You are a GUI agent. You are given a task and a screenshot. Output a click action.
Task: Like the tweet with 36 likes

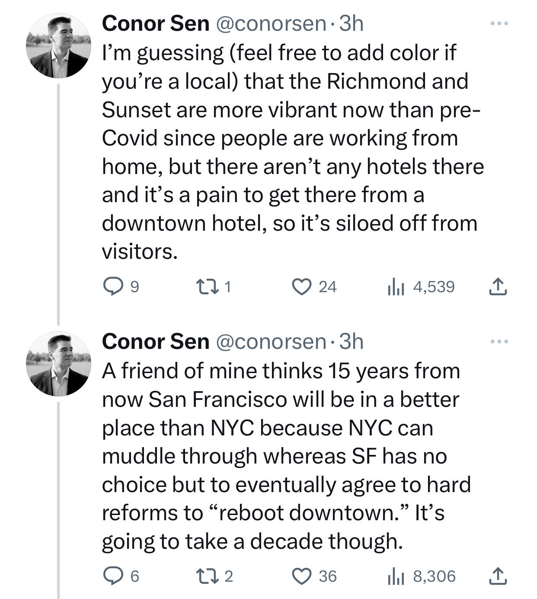pos(302,576)
